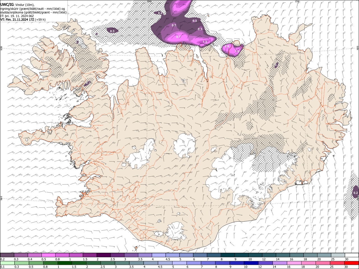Select the 1.0 precipitation label on northeast coast
The image size is (359, 269).
point(237,51)
